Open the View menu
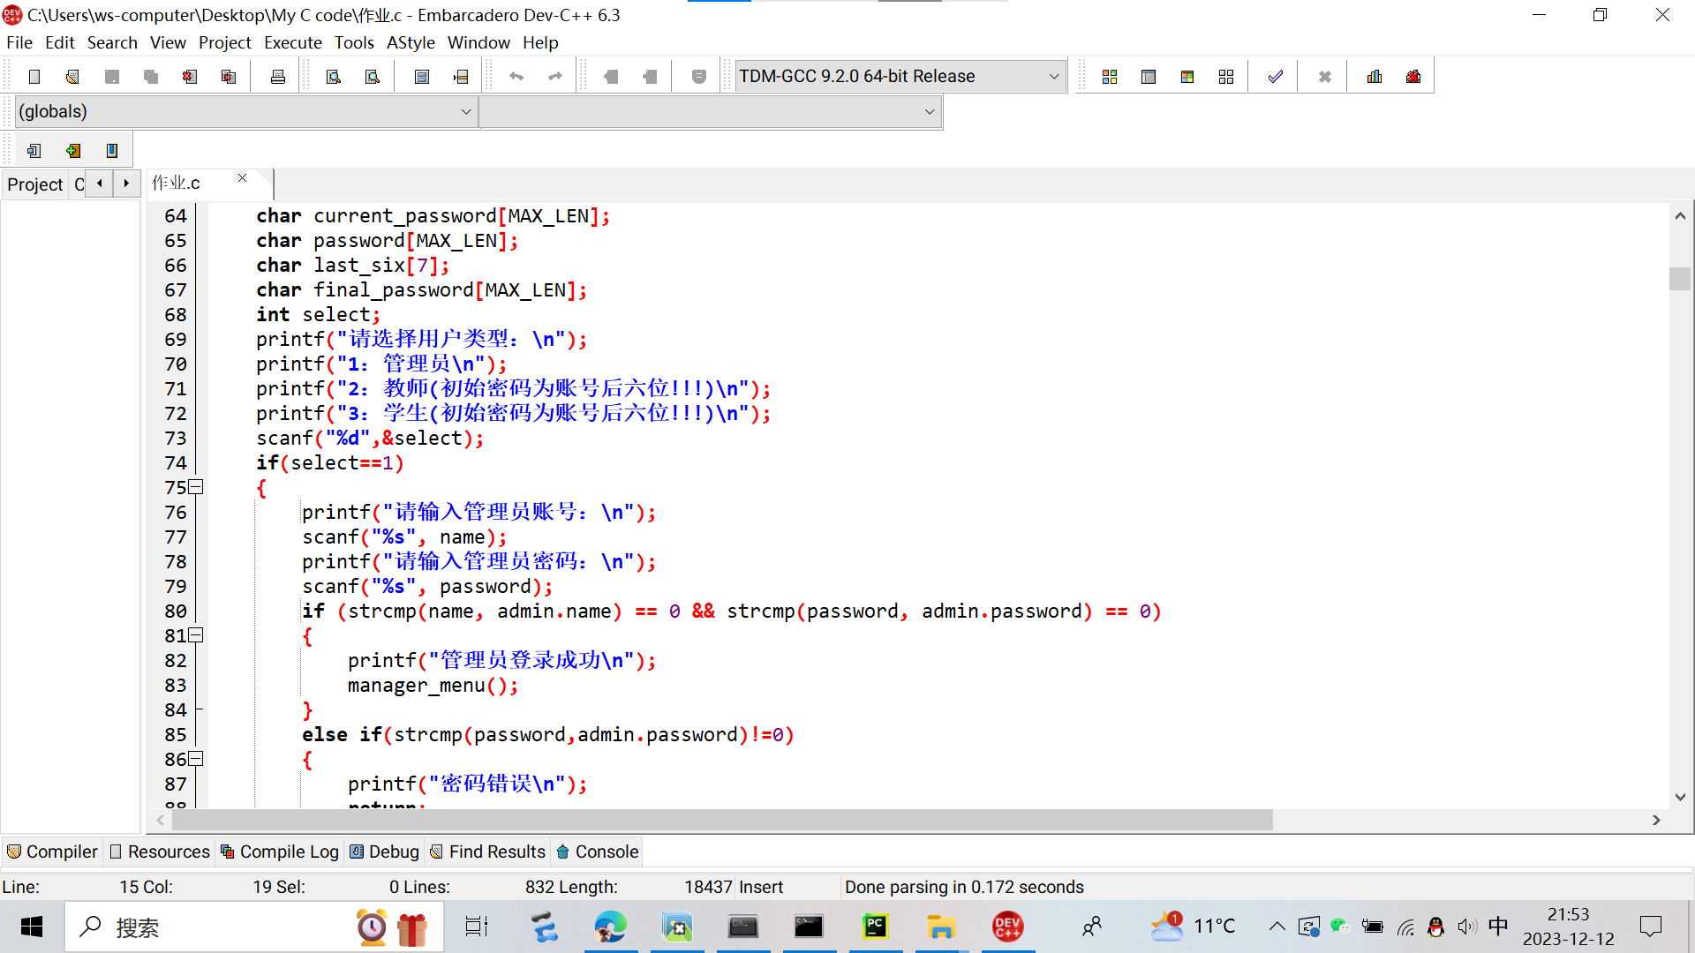The height and width of the screenshot is (953, 1695). 168,42
